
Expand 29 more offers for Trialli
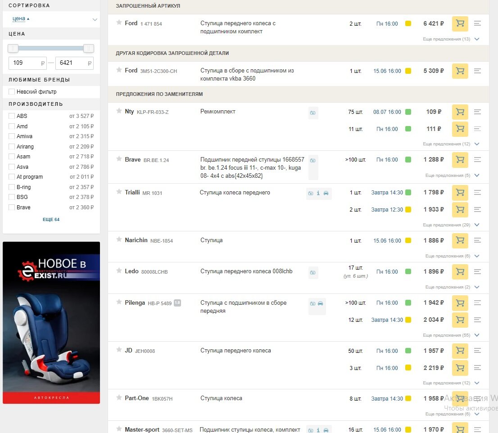click(x=451, y=225)
